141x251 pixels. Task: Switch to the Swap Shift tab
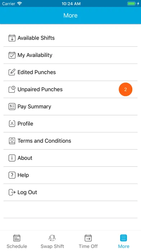click(52, 241)
